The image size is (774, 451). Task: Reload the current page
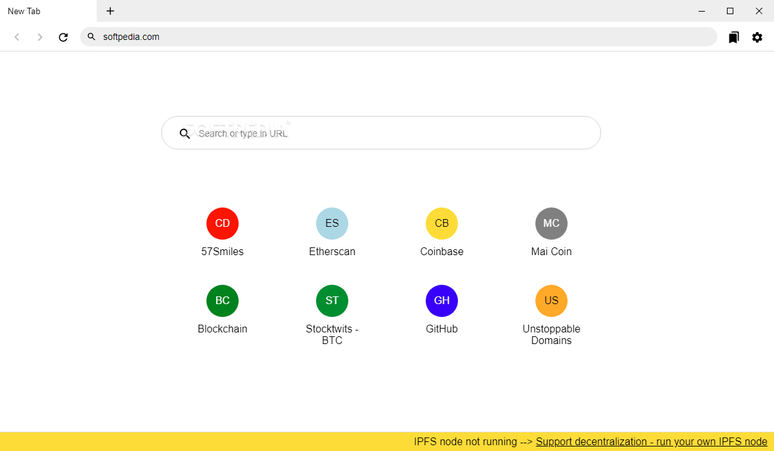(63, 37)
